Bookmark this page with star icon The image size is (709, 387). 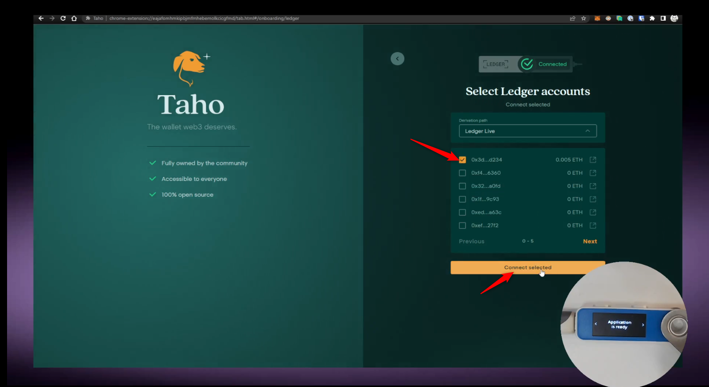point(583,18)
